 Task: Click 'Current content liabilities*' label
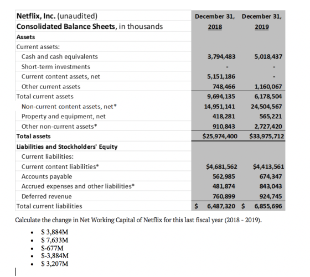(60, 166)
